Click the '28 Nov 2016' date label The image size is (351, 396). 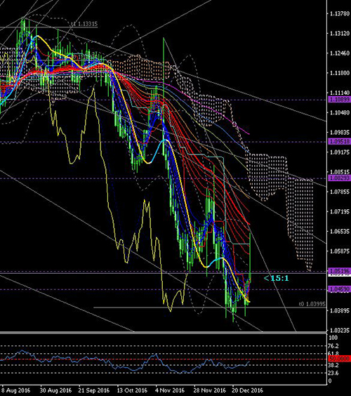pyautogui.click(x=210, y=390)
